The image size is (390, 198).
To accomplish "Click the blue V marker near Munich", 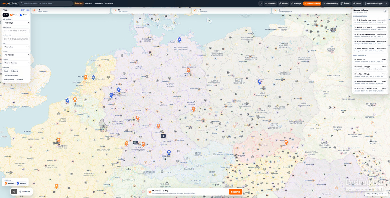I will 169,153.
